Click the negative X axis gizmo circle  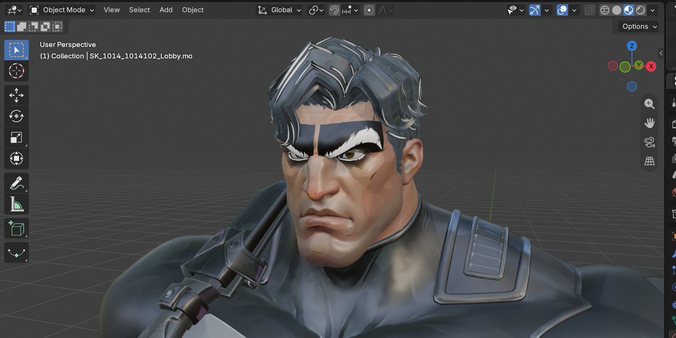[613, 66]
